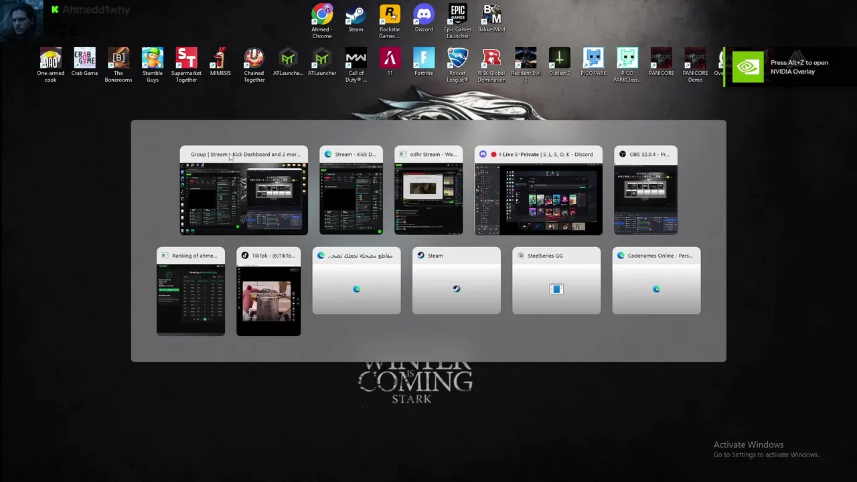The height and width of the screenshot is (482, 857).
Task: Click the Crab Game desktop icon
Action: pos(84,62)
